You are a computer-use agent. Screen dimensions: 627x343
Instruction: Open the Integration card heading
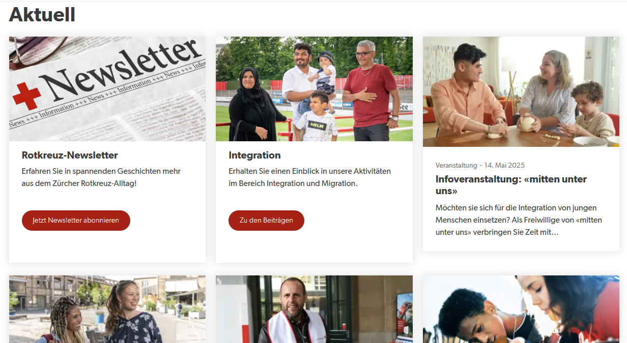254,155
